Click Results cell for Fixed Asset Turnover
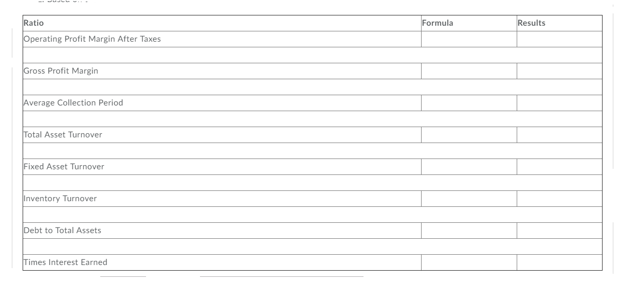Viewport: 619px width, 282px height. [559, 167]
